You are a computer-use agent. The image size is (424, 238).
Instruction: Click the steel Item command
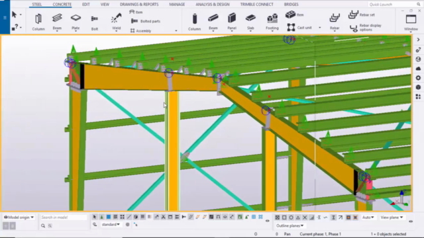tap(136, 12)
